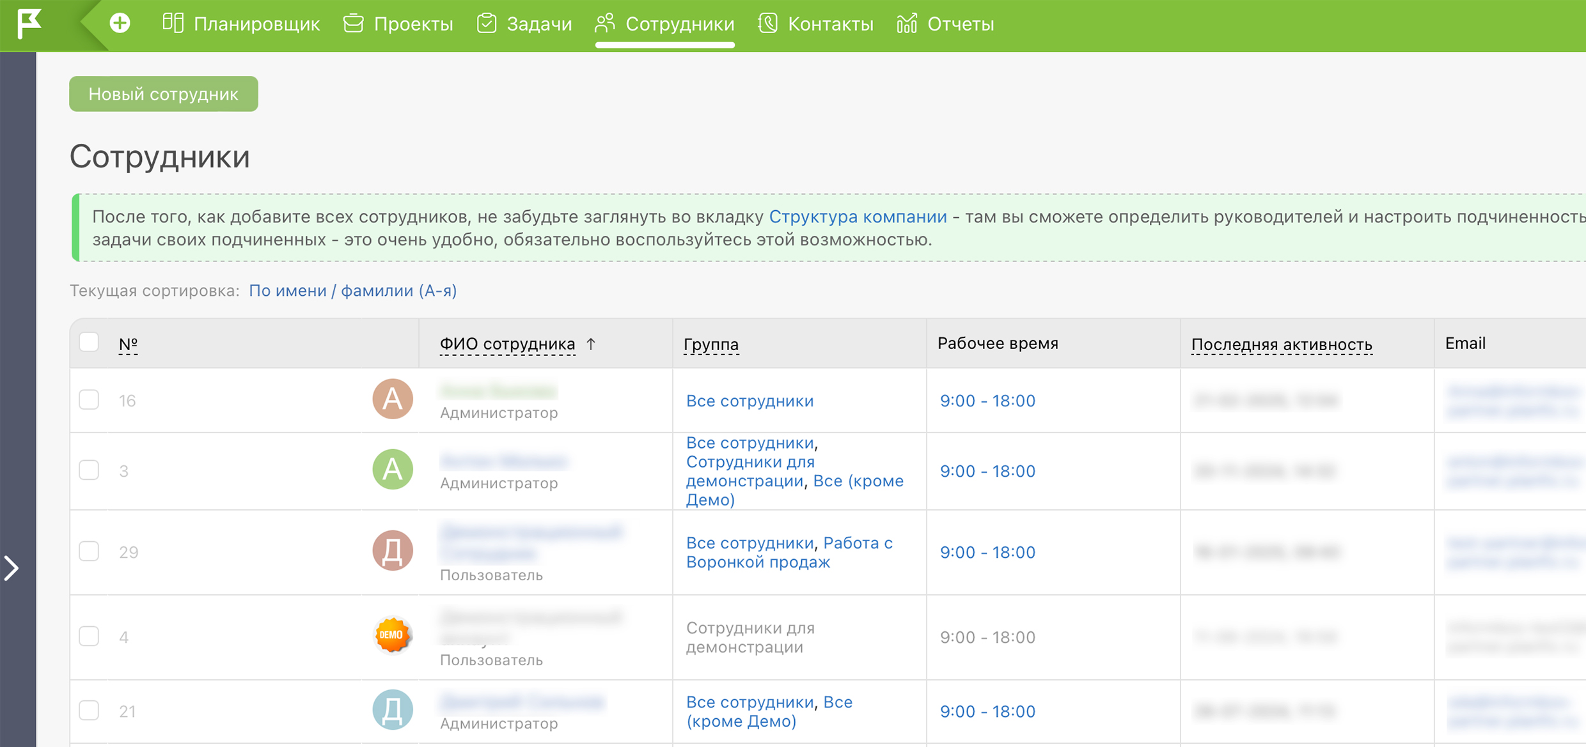Open the Задачи tab
Image resolution: width=1586 pixels, height=747 pixels.
pyautogui.click(x=524, y=24)
